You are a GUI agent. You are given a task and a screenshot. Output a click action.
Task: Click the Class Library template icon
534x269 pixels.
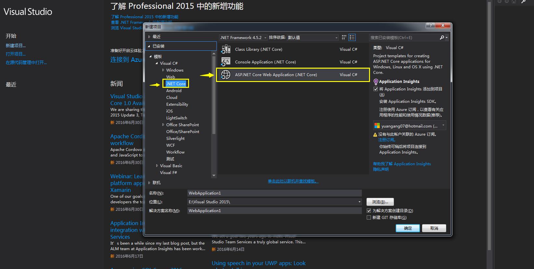coord(226,49)
